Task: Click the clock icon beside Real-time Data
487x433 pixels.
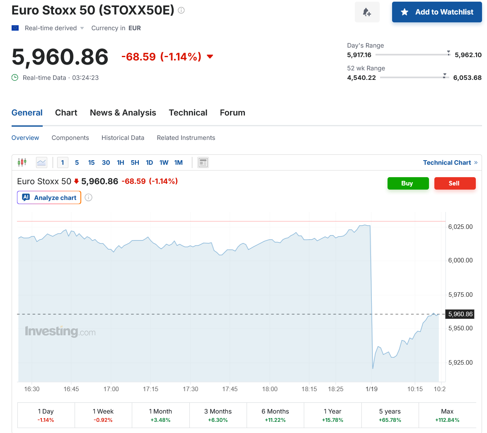Action: (x=15, y=77)
